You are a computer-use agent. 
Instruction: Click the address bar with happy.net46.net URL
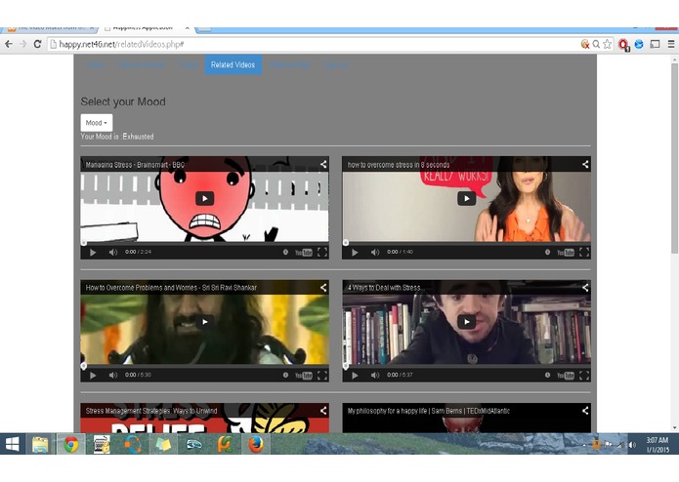click(x=312, y=44)
